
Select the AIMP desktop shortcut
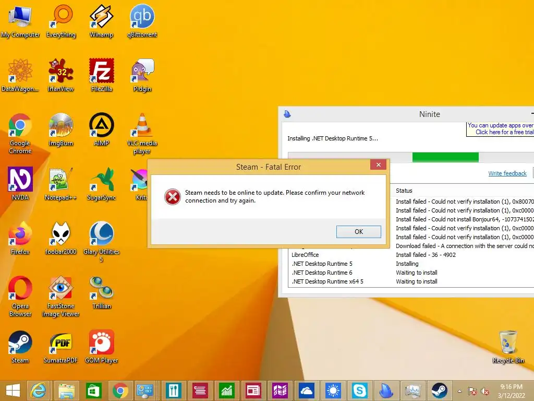[x=101, y=130]
